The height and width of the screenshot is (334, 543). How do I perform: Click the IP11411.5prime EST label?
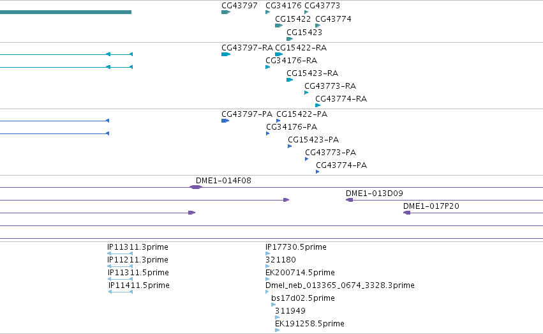coord(139,285)
